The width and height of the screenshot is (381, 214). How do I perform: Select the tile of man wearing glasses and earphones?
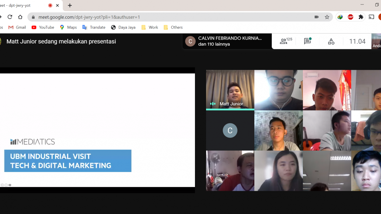click(x=278, y=90)
